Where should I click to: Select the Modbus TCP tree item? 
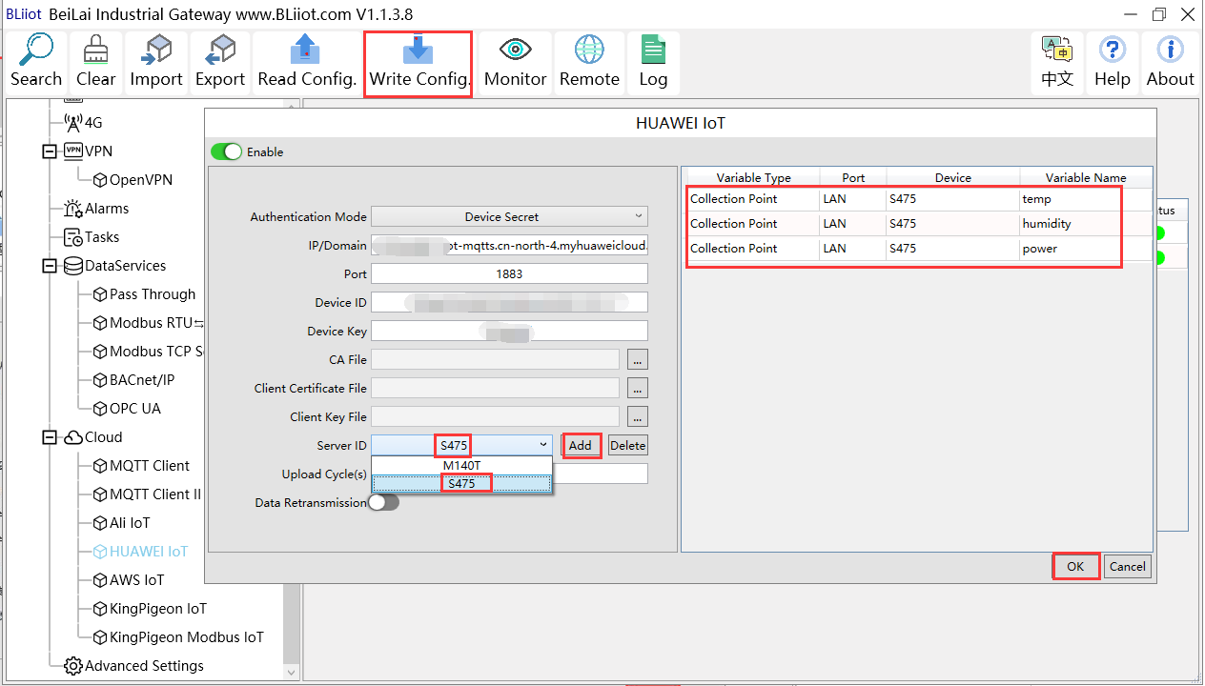tap(148, 352)
